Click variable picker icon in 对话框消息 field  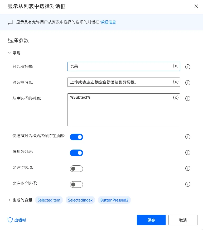tap(176, 82)
